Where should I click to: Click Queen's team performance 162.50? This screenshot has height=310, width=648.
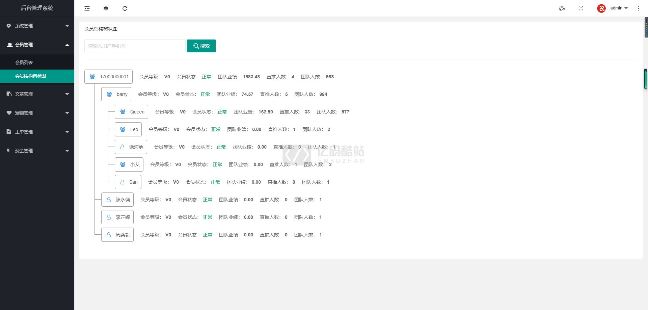tap(266, 112)
